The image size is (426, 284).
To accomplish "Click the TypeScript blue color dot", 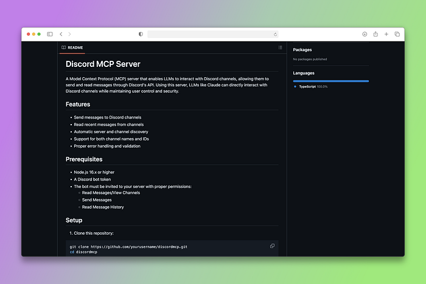I will click(295, 86).
